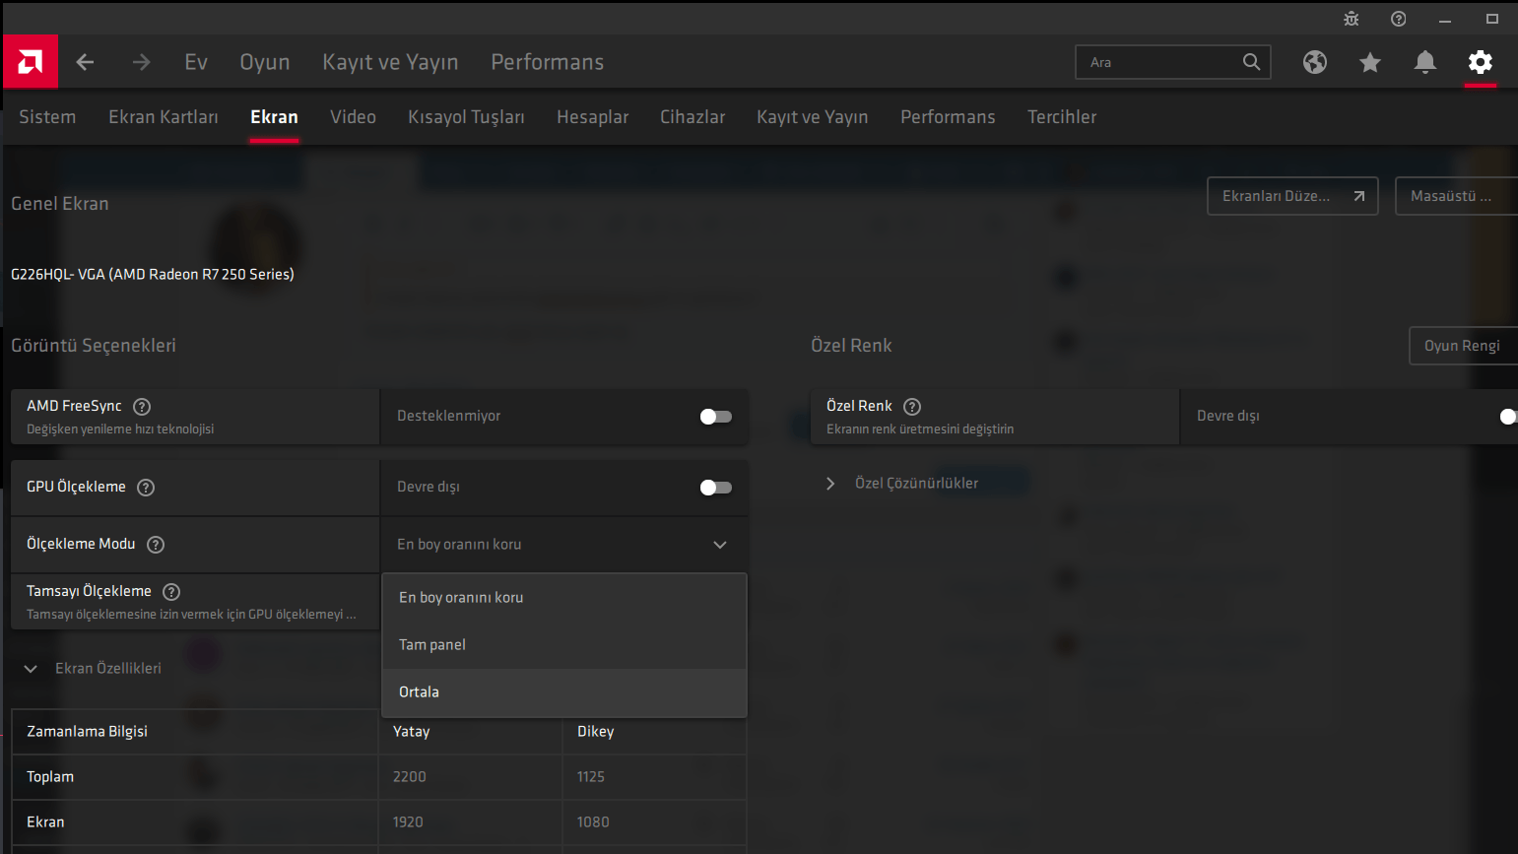
Task: Switch to Ekran Kartları tab
Action: [164, 117]
